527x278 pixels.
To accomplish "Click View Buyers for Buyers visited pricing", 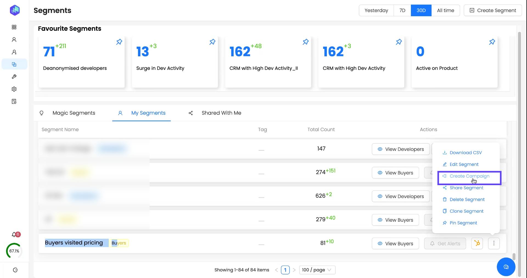I will [x=395, y=243].
